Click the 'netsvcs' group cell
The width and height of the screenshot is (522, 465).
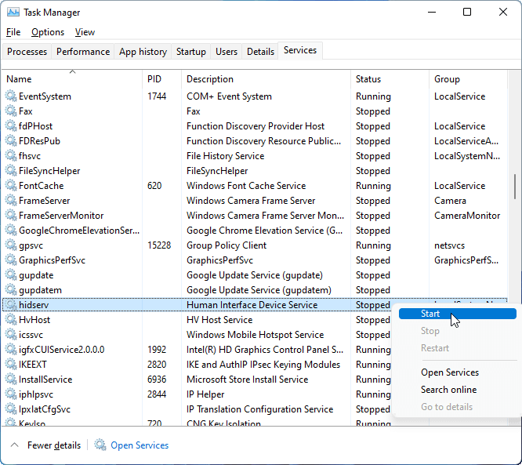449,245
